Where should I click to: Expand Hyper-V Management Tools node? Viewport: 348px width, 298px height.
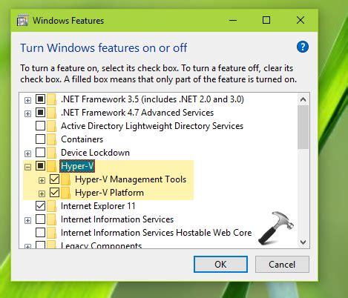(x=42, y=180)
